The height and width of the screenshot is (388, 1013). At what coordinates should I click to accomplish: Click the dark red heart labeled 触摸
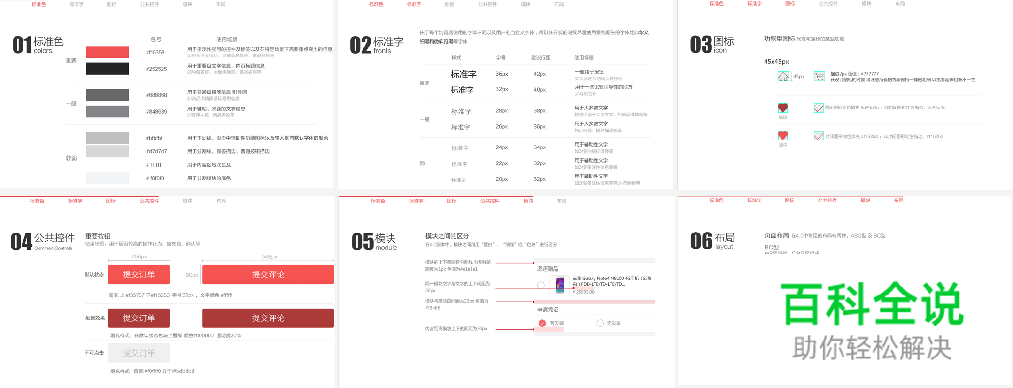coord(782,108)
